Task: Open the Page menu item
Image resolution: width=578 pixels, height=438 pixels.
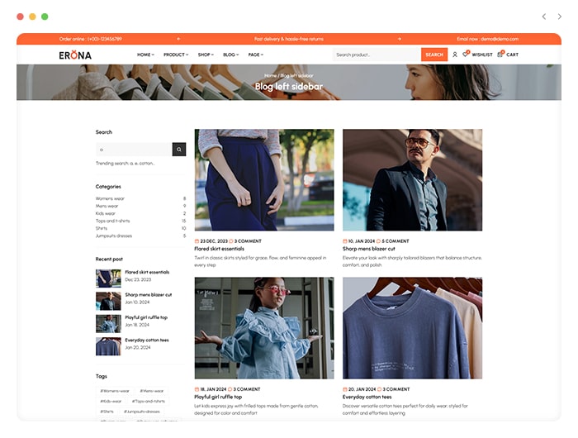Action: click(x=256, y=55)
